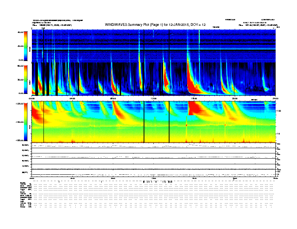Click 12:00 tick label beneath RAD1 spectrogram
Viewport: 297px width, 229px height.
(153, 98)
